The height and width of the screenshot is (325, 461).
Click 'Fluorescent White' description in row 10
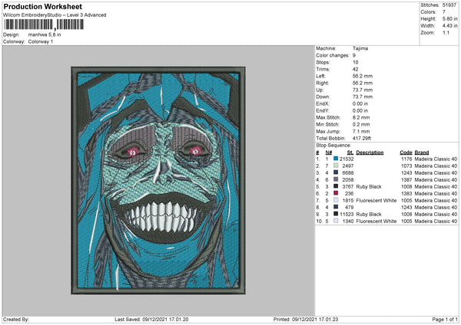pyautogui.click(x=376, y=222)
